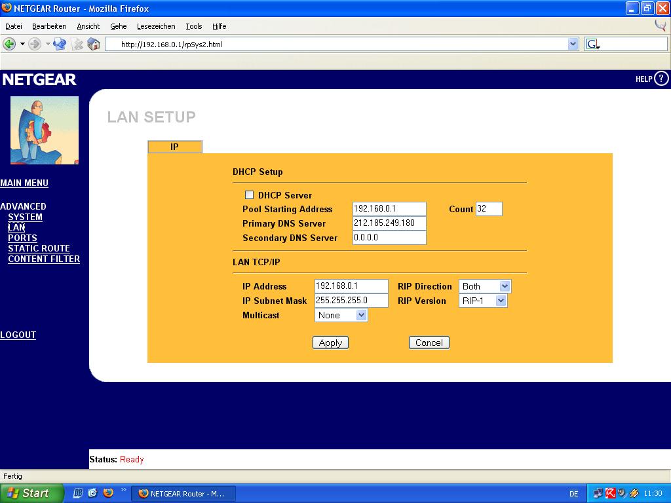Open the Ansicht menu
Image resolution: width=671 pixels, height=503 pixels.
point(88,26)
